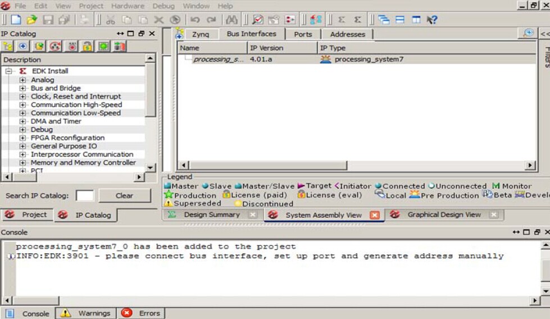Expand the Analog category in IP Catalog
550x319 pixels.
[23, 80]
